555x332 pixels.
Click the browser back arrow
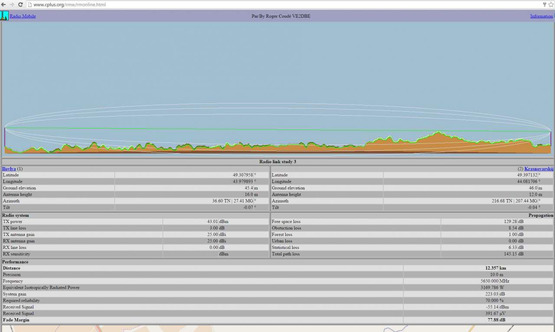point(4,4)
